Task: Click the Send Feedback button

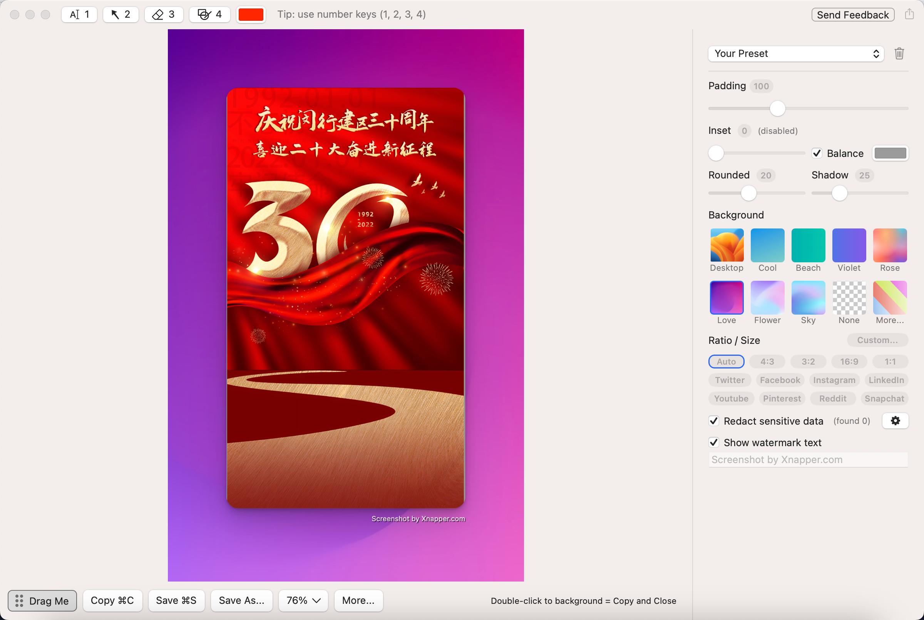Action: point(853,15)
